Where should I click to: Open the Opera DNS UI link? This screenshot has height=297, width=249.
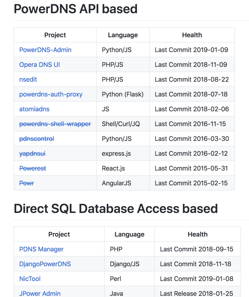[x=40, y=65]
